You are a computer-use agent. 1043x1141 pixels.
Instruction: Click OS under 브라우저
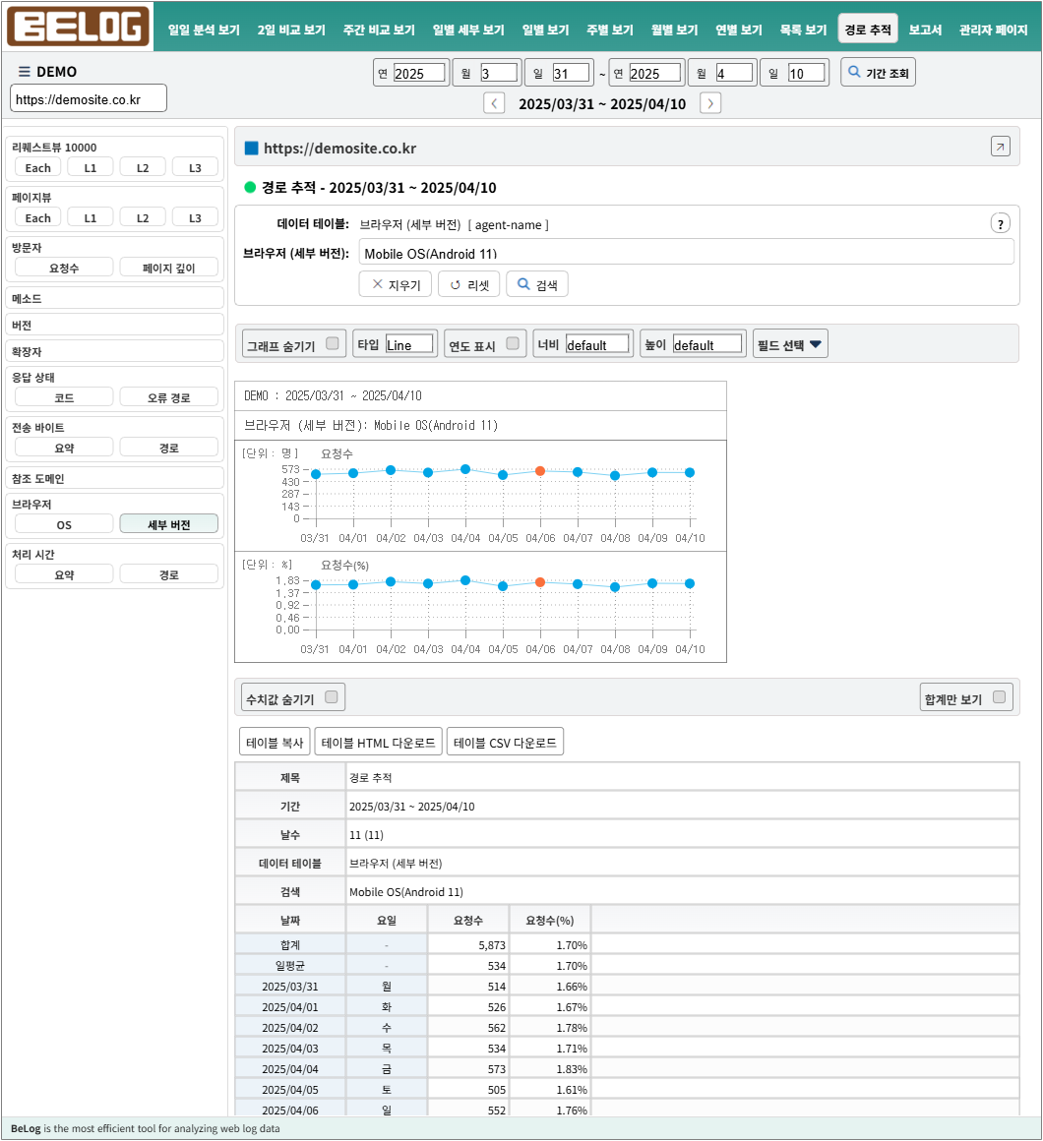(x=64, y=524)
